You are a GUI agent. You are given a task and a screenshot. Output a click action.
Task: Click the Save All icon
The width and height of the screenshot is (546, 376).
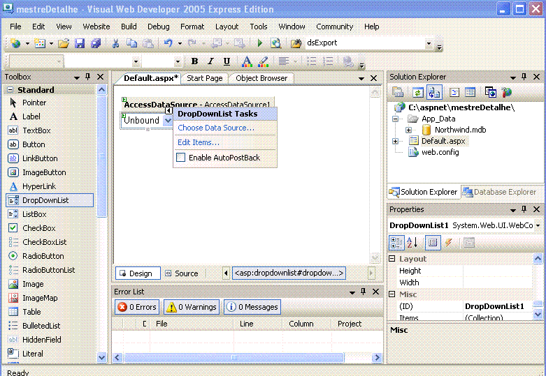[x=95, y=43]
